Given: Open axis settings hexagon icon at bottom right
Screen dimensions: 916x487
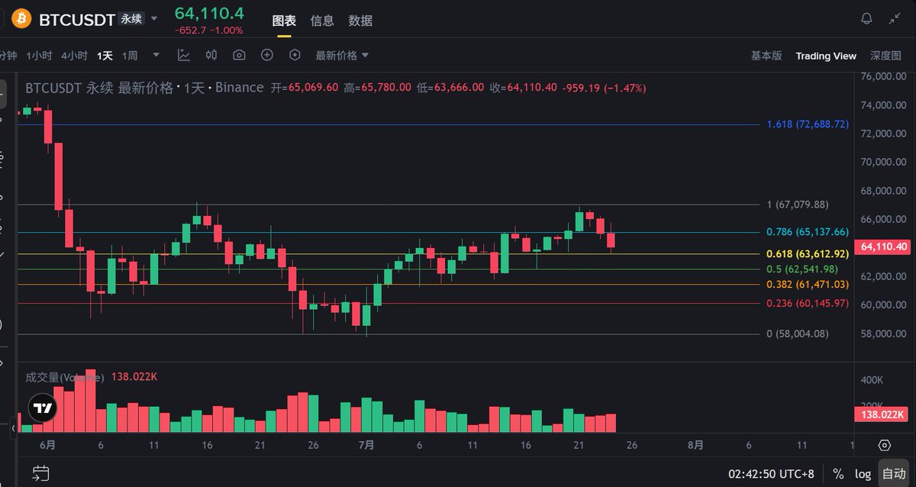Looking at the screenshot, I should pos(885,445).
